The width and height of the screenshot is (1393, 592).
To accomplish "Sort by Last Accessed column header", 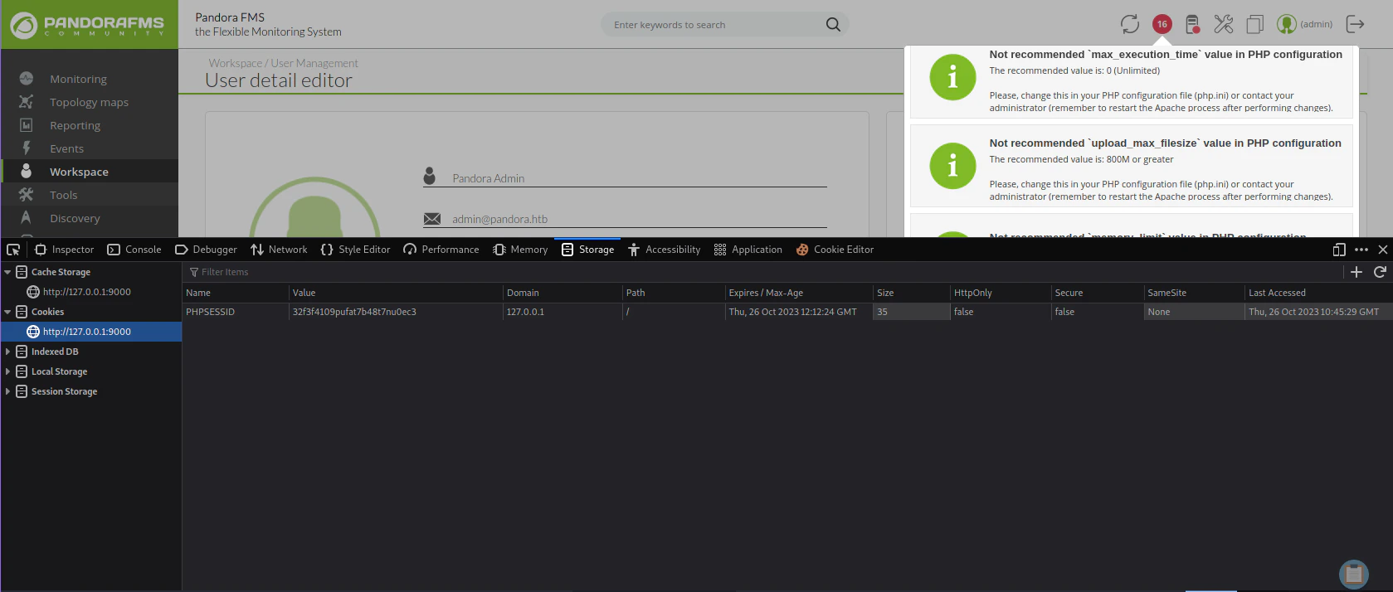I will click(1318, 293).
